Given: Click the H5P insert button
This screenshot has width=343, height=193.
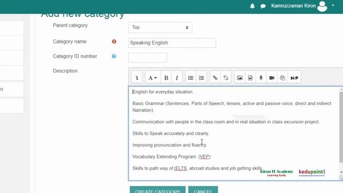Looking at the screenshot, I should [x=294, y=78].
